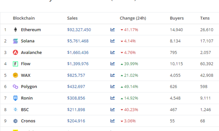This screenshot has width=219, height=131.
Task: Click the green Flow F logo
Action: [15, 64]
